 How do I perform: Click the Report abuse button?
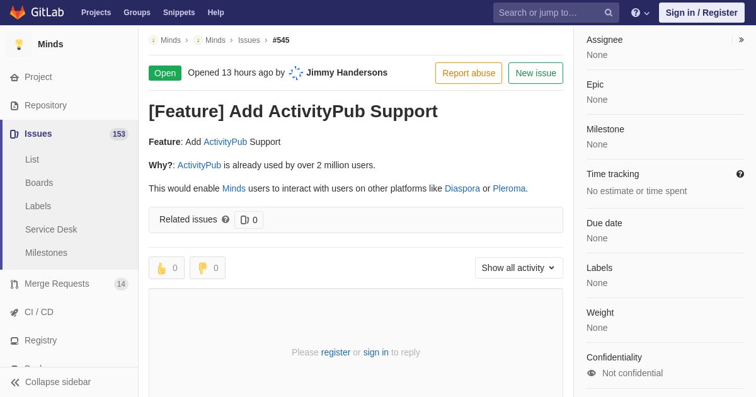click(x=469, y=73)
